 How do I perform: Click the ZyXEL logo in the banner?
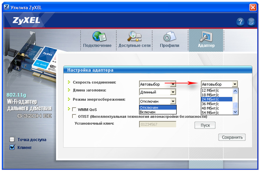[x=26, y=20]
